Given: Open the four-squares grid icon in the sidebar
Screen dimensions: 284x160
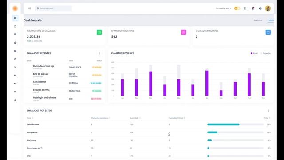Looking at the screenshot, I should 15,92.
